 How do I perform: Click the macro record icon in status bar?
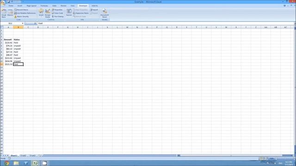[9, 158]
